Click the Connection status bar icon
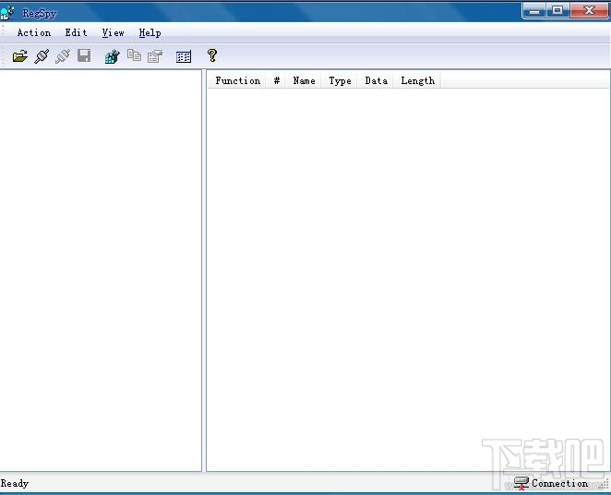The width and height of the screenshot is (611, 495). pos(521,483)
